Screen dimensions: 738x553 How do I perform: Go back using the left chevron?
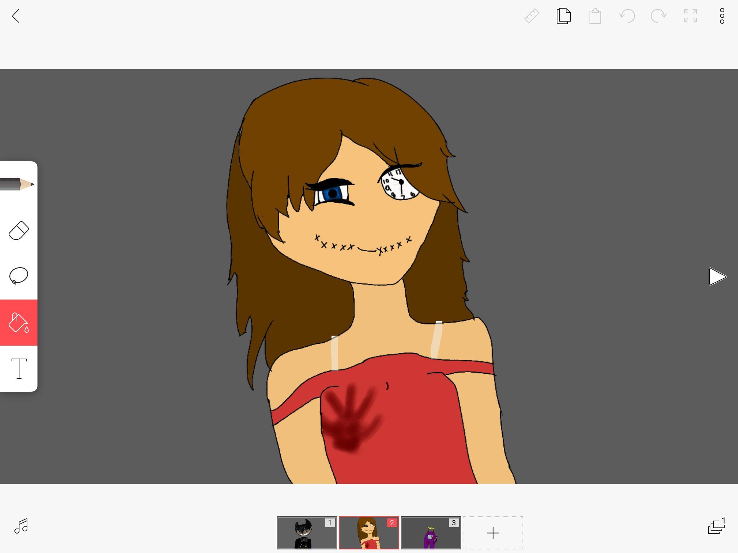pyautogui.click(x=15, y=16)
